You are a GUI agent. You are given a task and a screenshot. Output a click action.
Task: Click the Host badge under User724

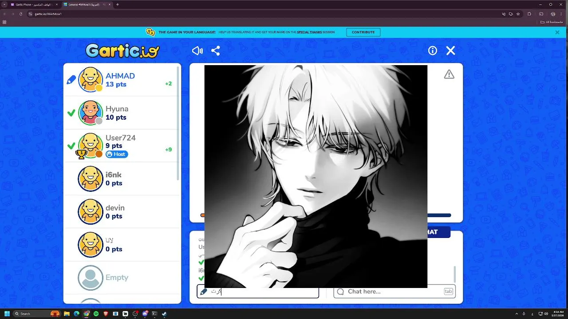tap(117, 154)
